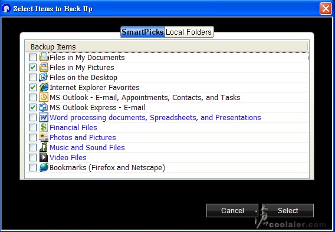Screen dimensions: 335x232
Task: Click the Word processing documents icon
Action: click(x=44, y=117)
